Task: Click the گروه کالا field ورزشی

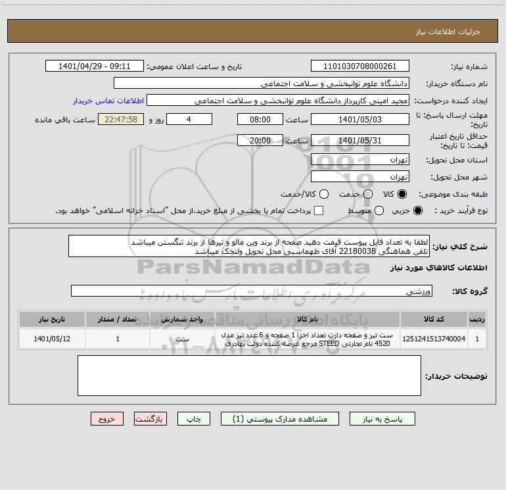Action: [x=252, y=291]
